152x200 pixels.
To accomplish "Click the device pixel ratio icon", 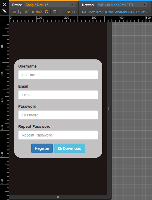I will point(55,12).
